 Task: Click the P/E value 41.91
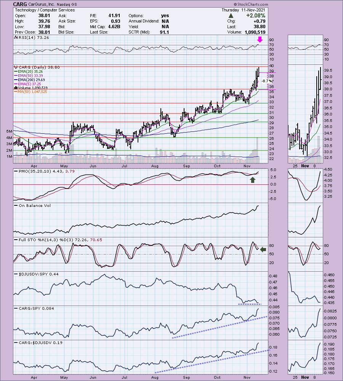click(x=114, y=16)
